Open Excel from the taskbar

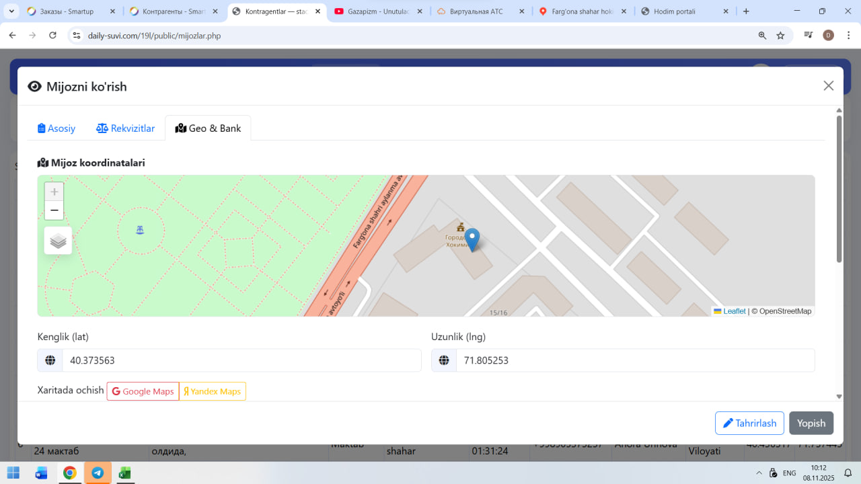tap(124, 473)
